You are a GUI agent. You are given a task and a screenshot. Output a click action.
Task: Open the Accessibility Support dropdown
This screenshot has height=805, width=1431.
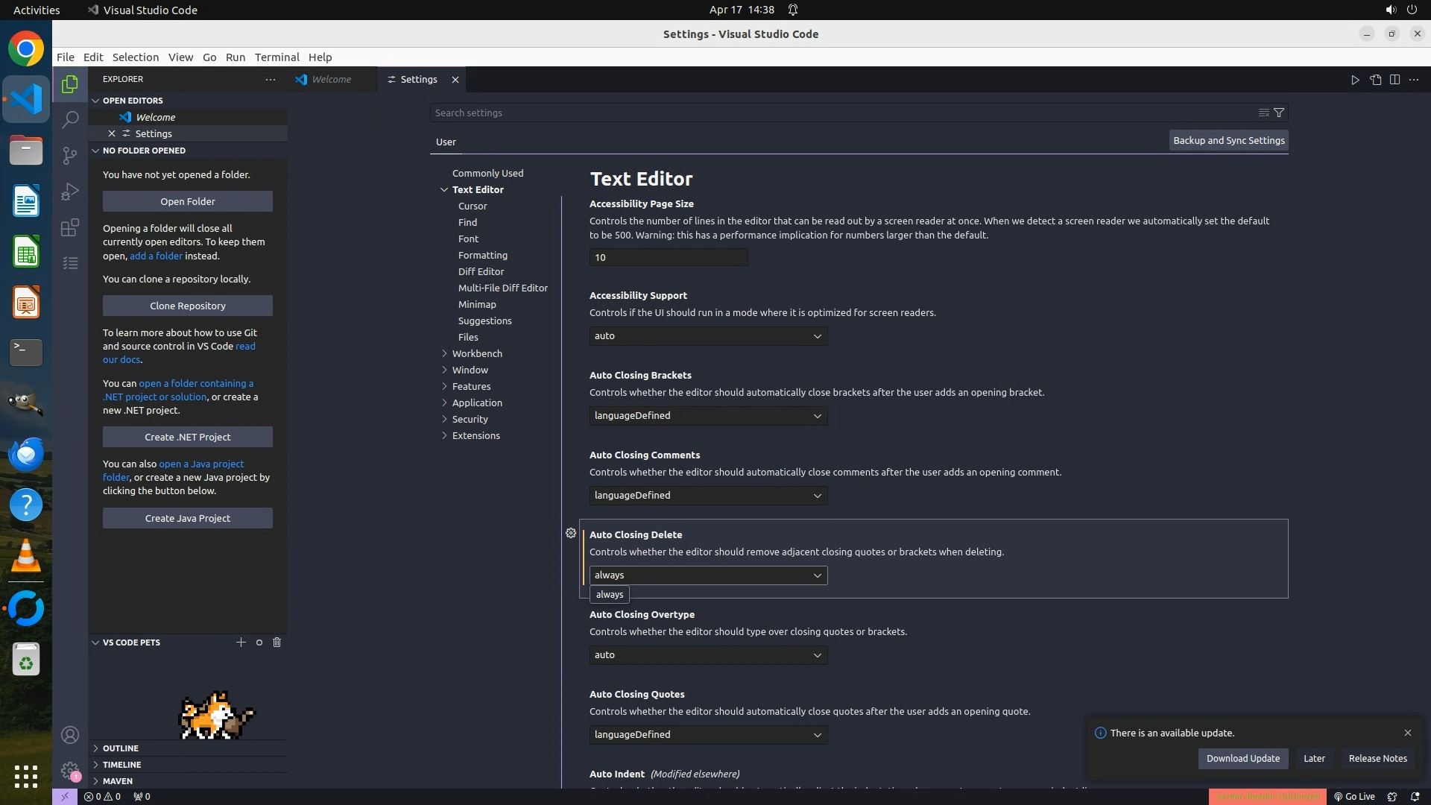[708, 336]
